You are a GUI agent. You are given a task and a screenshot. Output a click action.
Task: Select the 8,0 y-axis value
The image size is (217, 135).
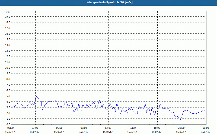(x=8, y=79)
